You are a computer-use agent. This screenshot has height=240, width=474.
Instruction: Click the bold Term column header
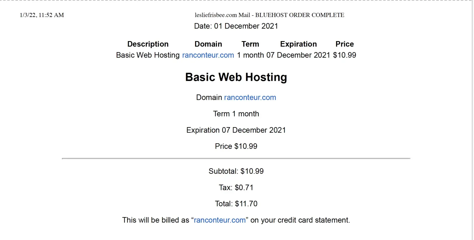click(250, 44)
